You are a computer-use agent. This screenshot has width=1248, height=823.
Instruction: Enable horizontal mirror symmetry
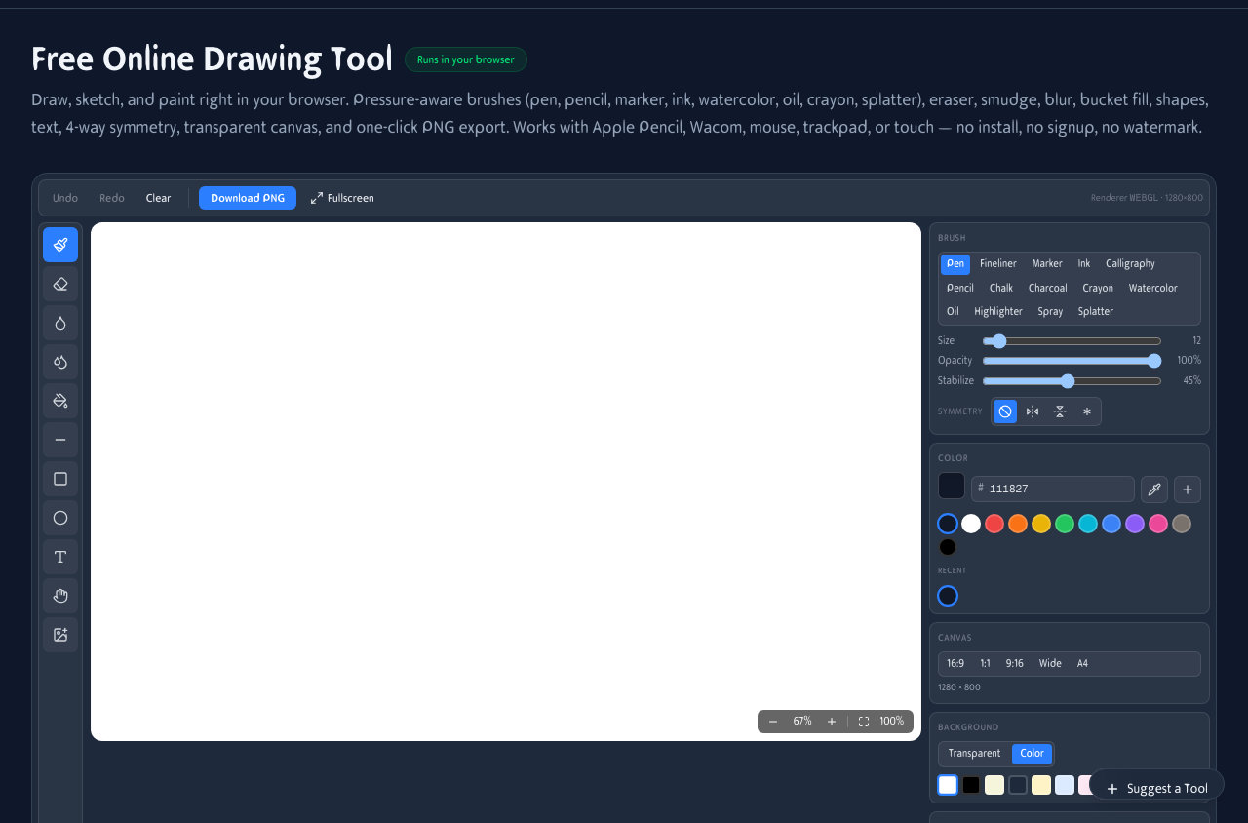(x=1060, y=411)
